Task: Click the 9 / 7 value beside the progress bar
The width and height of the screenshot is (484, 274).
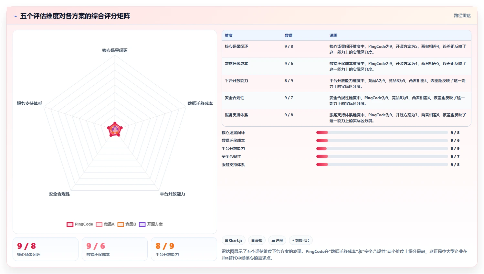Action: 455,157
